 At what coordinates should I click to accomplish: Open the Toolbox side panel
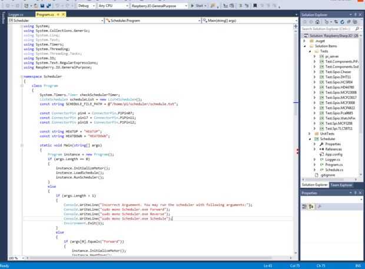point(3,18)
